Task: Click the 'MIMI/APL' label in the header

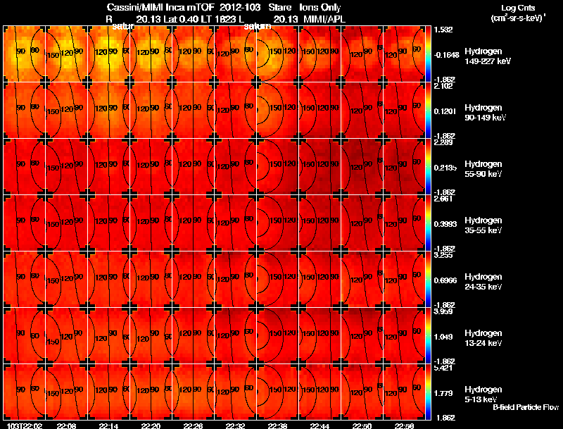Action: click(x=324, y=19)
